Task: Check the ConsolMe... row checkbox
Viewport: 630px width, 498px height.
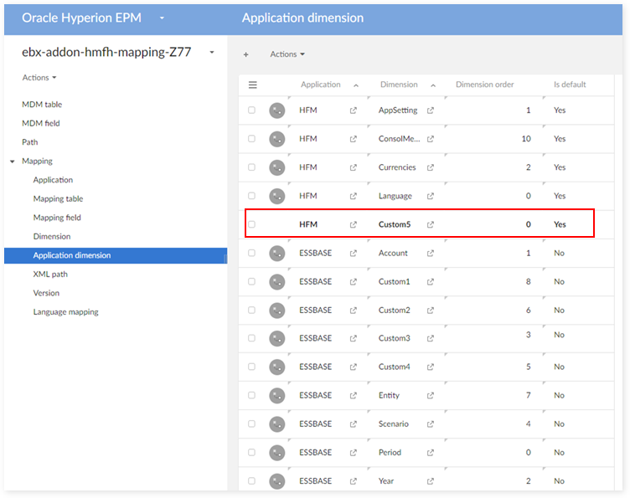Action: point(251,138)
